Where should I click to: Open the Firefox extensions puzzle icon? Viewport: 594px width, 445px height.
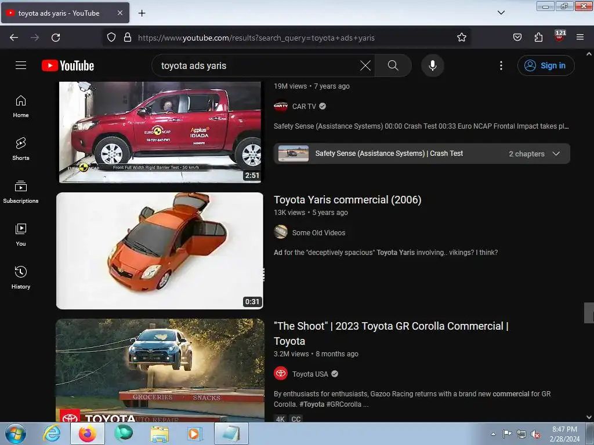click(x=538, y=38)
